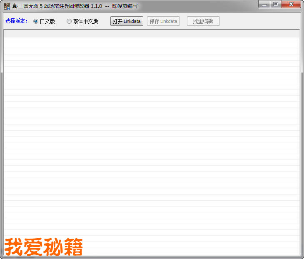This screenshot has width=304, height=259.
Task: Click the blue 选择版本 label
Action: (16, 21)
